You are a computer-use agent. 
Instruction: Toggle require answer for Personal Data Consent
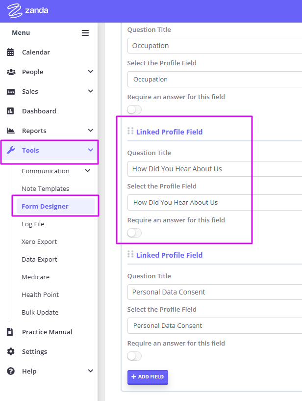pyautogui.click(x=134, y=356)
